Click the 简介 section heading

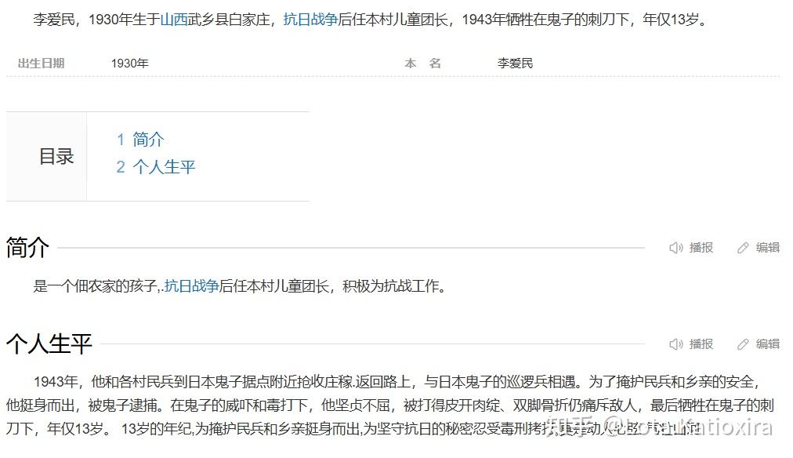[x=27, y=248]
